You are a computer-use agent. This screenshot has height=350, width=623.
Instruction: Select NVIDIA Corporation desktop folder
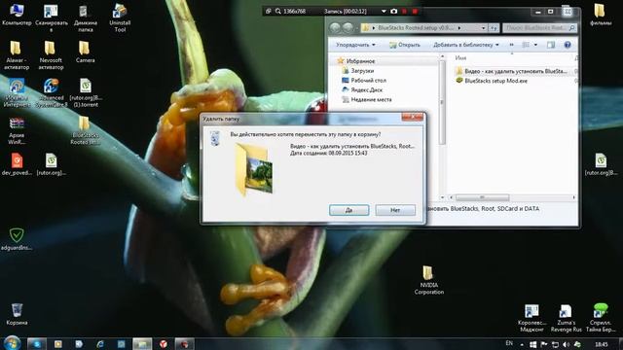428,280
